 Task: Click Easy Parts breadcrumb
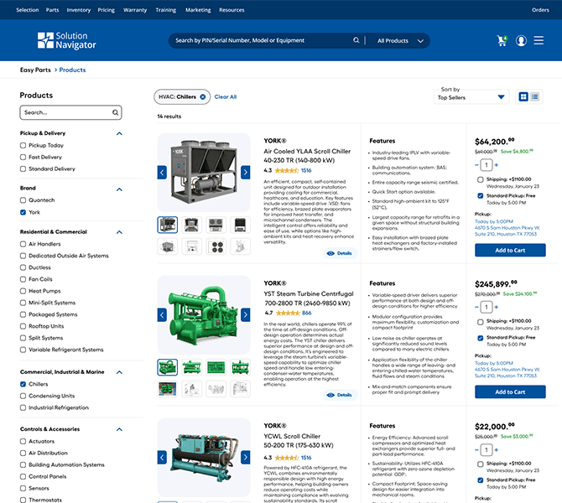tap(35, 70)
